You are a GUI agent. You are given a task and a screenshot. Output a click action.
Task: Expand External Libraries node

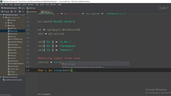tap(1, 77)
